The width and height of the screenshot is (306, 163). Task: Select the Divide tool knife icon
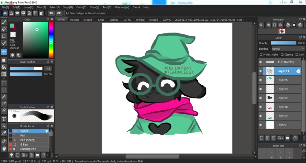pos(4,133)
